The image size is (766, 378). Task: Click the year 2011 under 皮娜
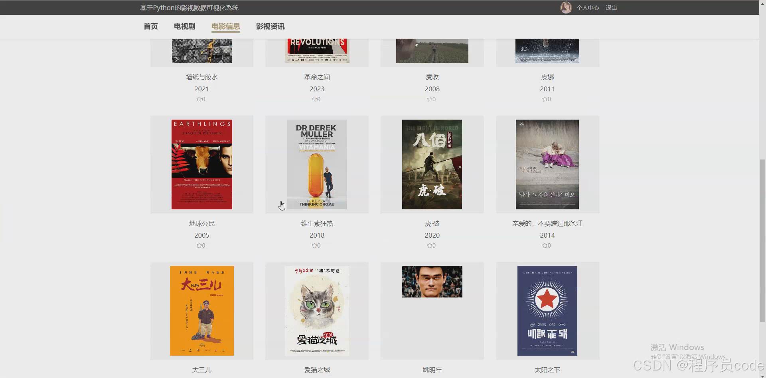point(547,89)
